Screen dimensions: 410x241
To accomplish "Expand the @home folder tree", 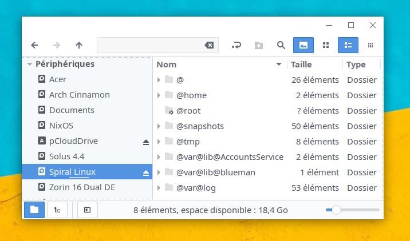I will [159, 95].
